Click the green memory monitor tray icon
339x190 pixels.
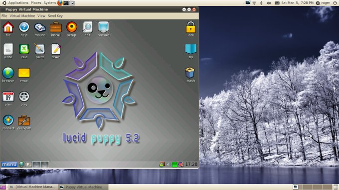click(174, 165)
